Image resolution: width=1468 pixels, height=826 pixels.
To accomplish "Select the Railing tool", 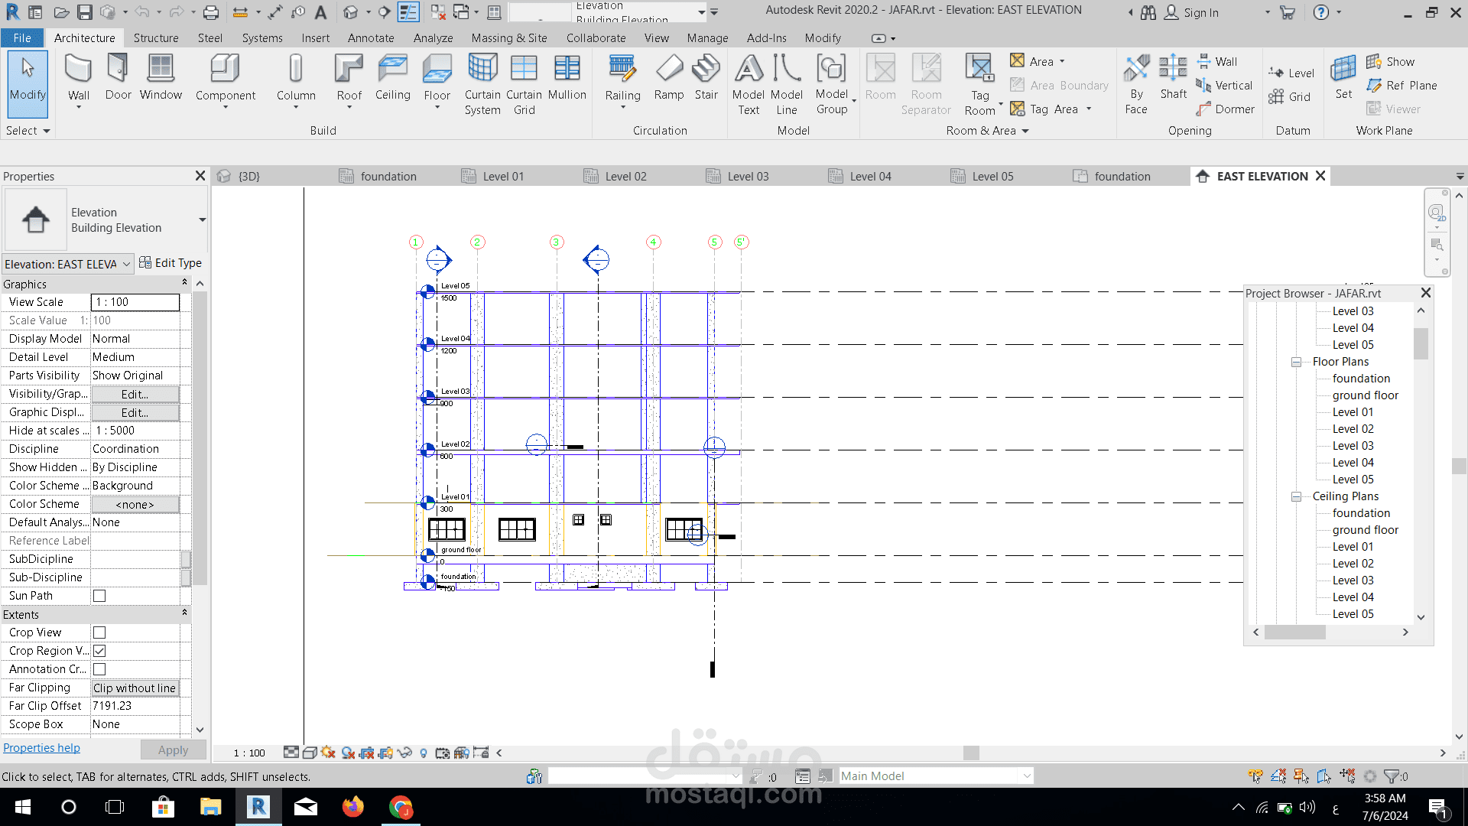I will (622, 80).
